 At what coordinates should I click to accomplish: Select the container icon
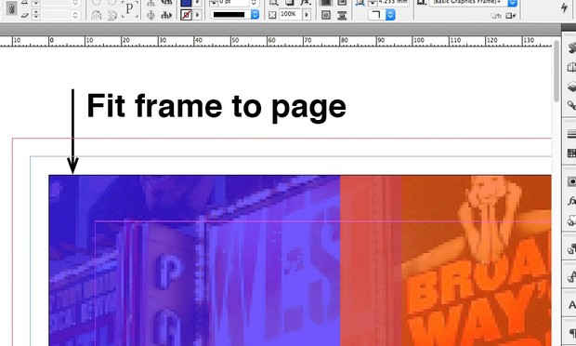pos(151,4)
